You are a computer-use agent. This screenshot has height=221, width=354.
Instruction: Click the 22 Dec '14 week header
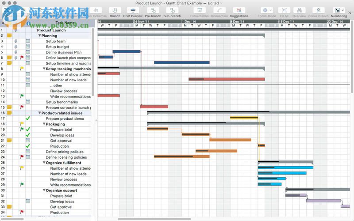point(338,21)
